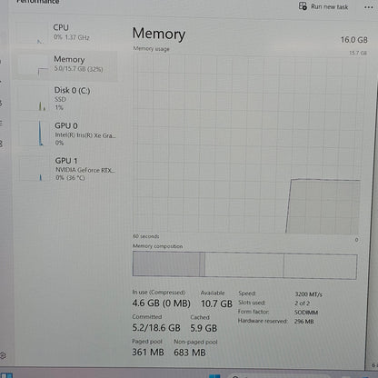Click the Memory heading text

(159, 34)
